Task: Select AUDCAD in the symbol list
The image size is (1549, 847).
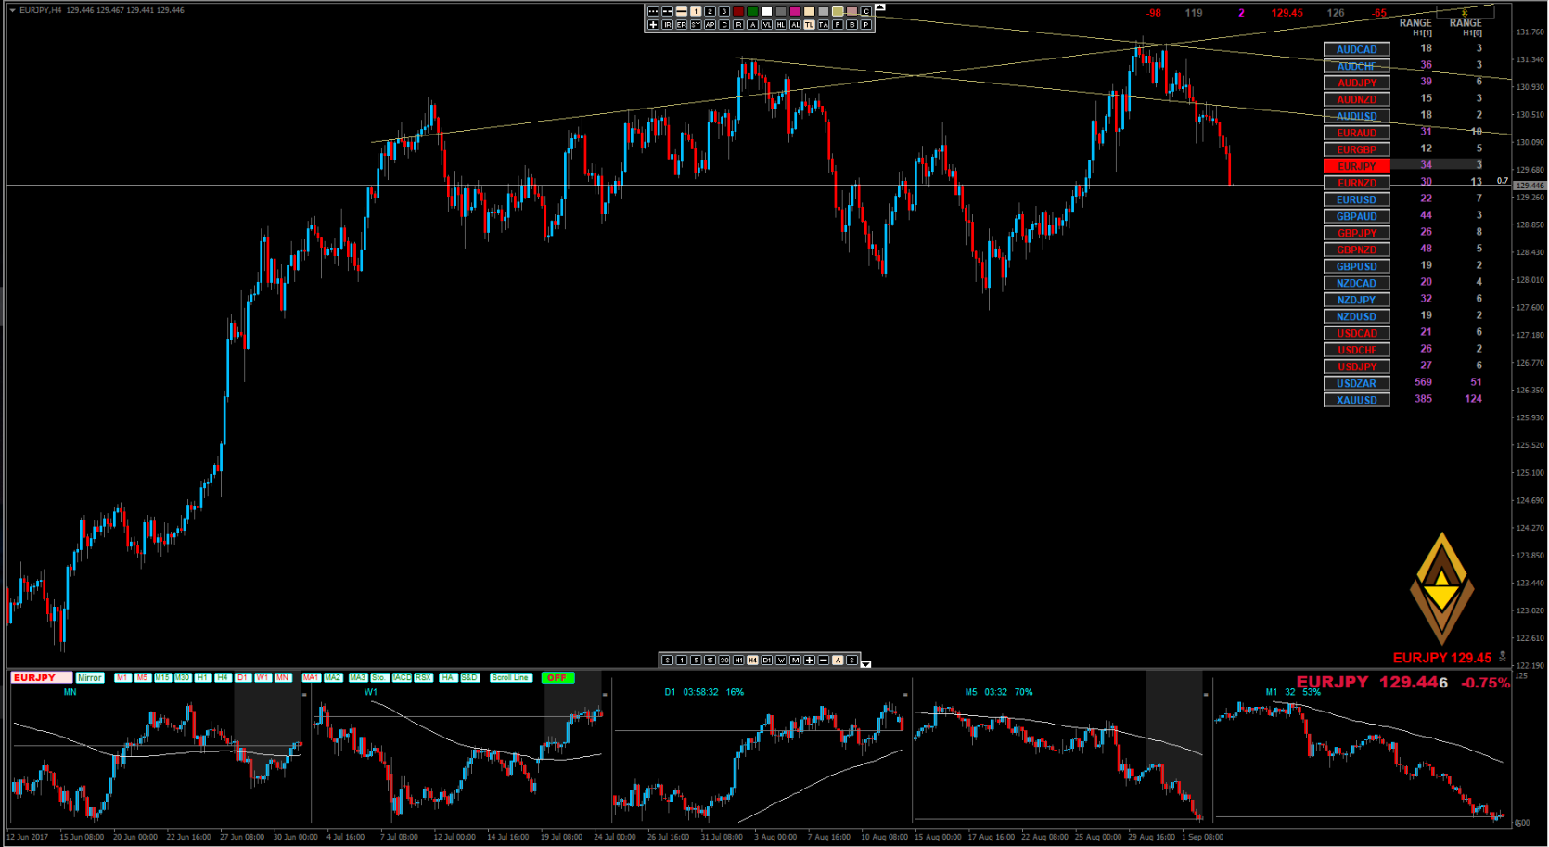Action: coord(1357,49)
